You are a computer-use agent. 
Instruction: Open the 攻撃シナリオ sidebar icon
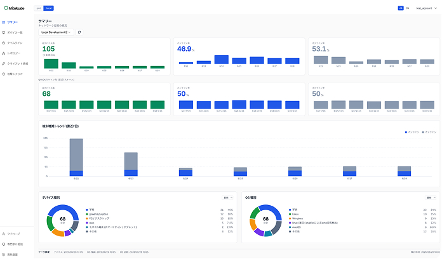click(4, 74)
